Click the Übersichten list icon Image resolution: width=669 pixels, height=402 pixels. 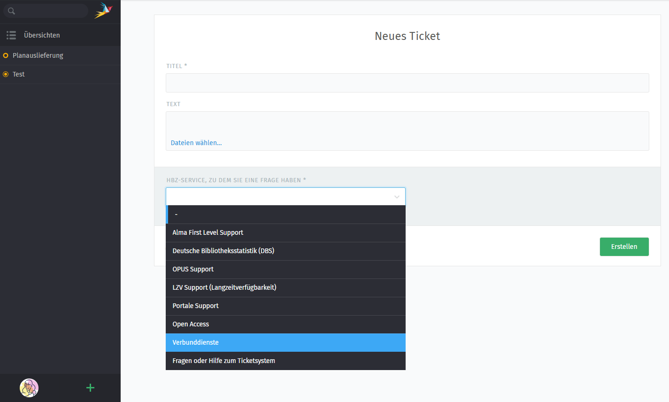pyautogui.click(x=11, y=35)
